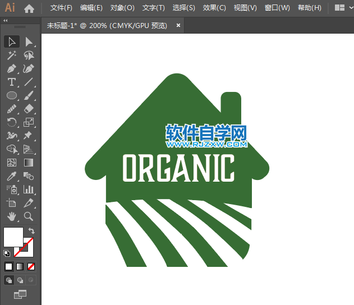This screenshot has width=354, height=305.
Task: Select the Direct Selection tool
Action: coord(29,41)
